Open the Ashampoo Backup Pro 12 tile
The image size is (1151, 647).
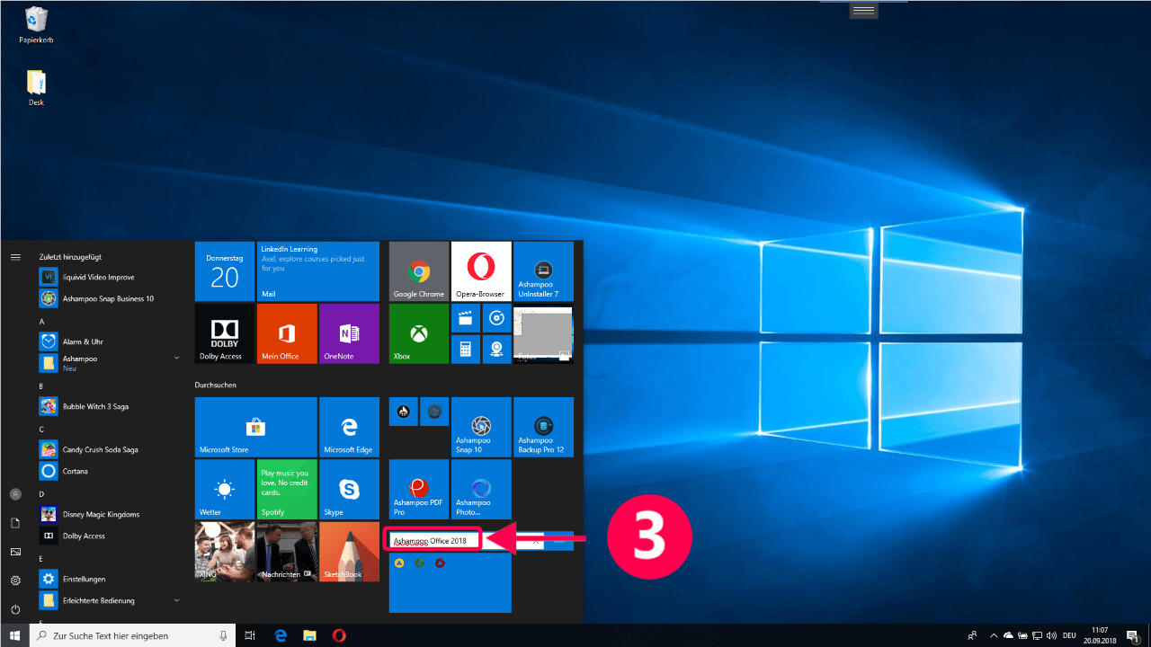(543, 427)
